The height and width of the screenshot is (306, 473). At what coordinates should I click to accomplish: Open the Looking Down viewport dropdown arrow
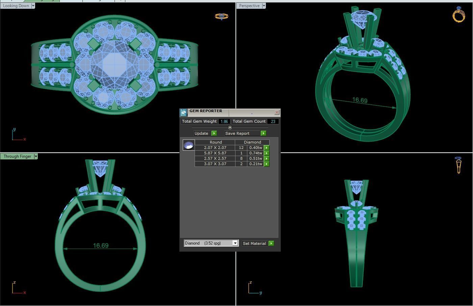point(33,6)
